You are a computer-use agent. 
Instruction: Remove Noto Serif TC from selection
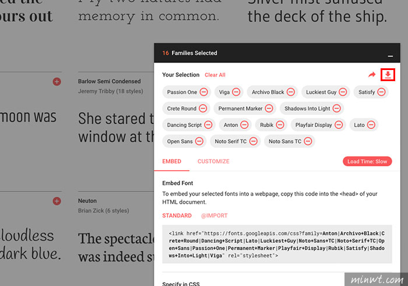[x=254, y=141]
